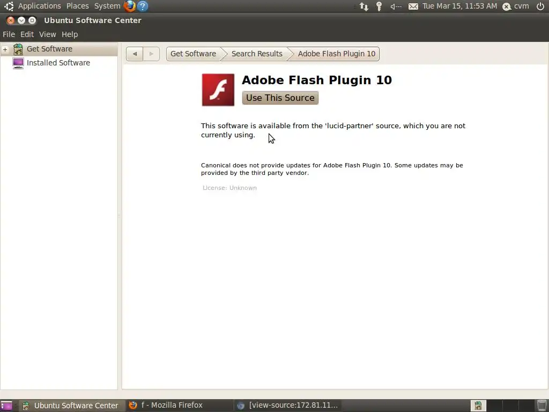Go back with the left arrow button

[135, 54]
